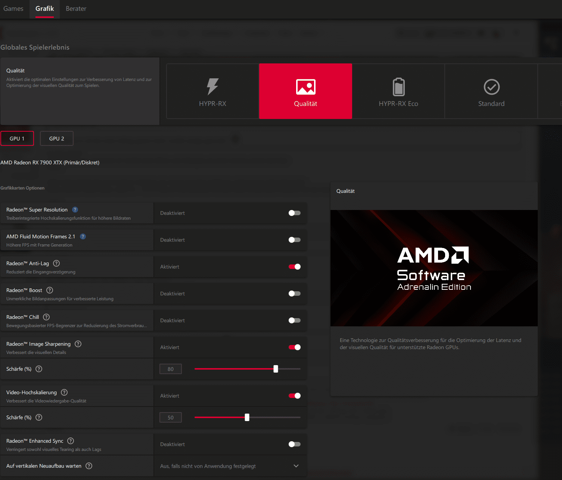
Task: Select the Grafik tab
Action: point(45,9)
